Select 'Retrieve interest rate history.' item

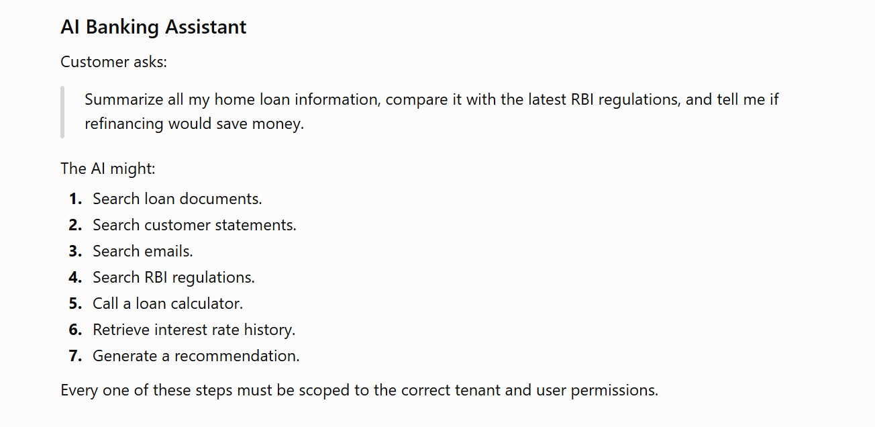[194, 330]
